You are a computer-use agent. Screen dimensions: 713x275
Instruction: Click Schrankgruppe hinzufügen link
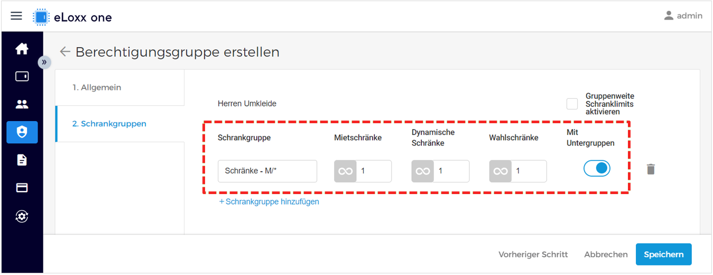(x=269, y=201)
